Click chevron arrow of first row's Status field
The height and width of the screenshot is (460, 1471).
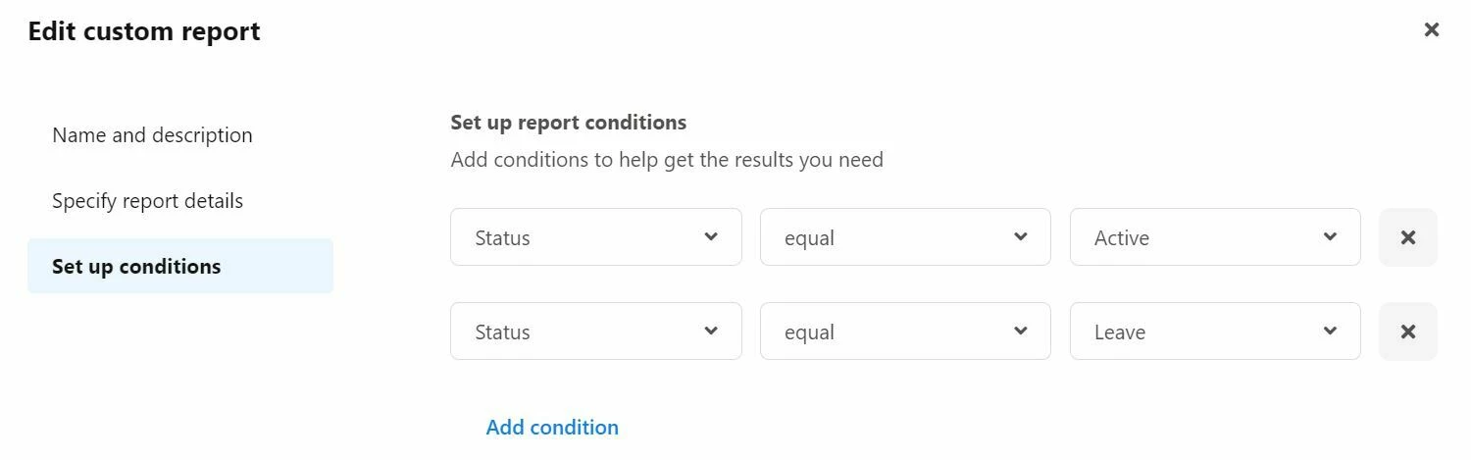pos(711,236)
